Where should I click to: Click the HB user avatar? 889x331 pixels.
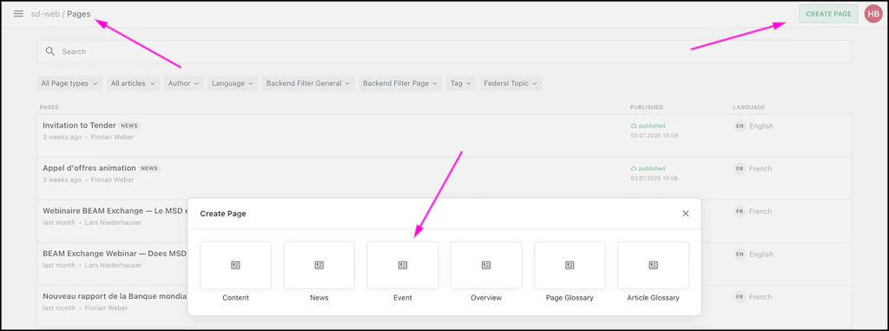873,14
